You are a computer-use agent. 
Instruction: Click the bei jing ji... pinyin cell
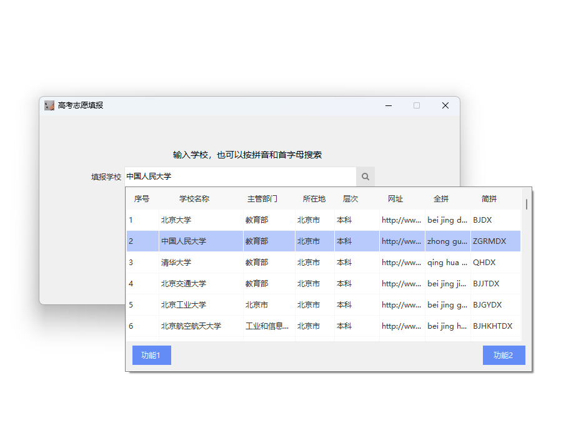447,284
